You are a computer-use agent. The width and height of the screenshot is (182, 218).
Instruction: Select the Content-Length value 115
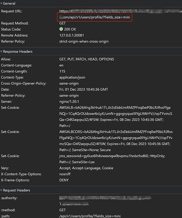(62, 72)
